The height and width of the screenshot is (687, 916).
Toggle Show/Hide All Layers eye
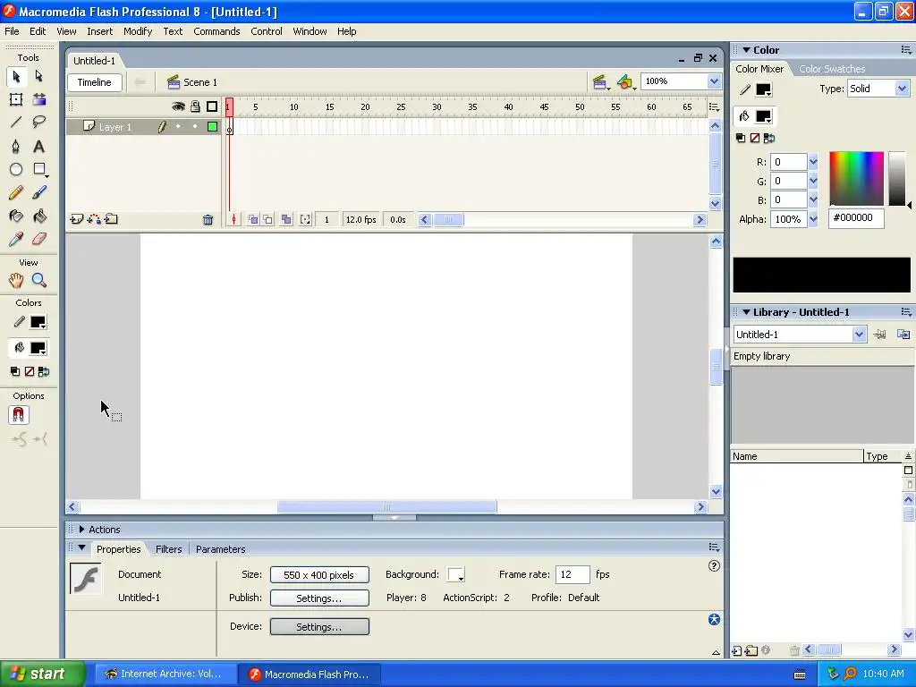[178, 106]
